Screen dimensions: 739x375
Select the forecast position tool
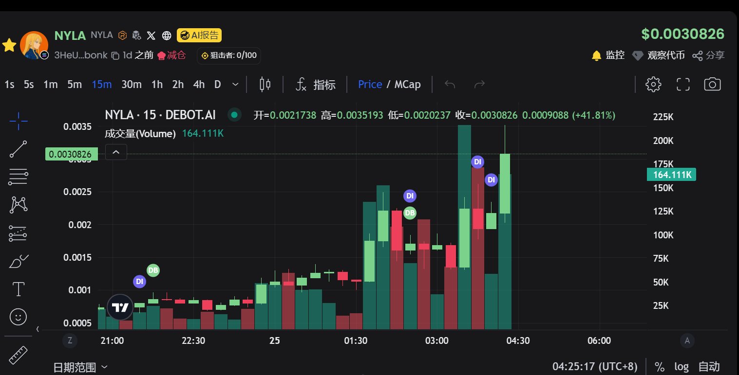click(18, 233)
